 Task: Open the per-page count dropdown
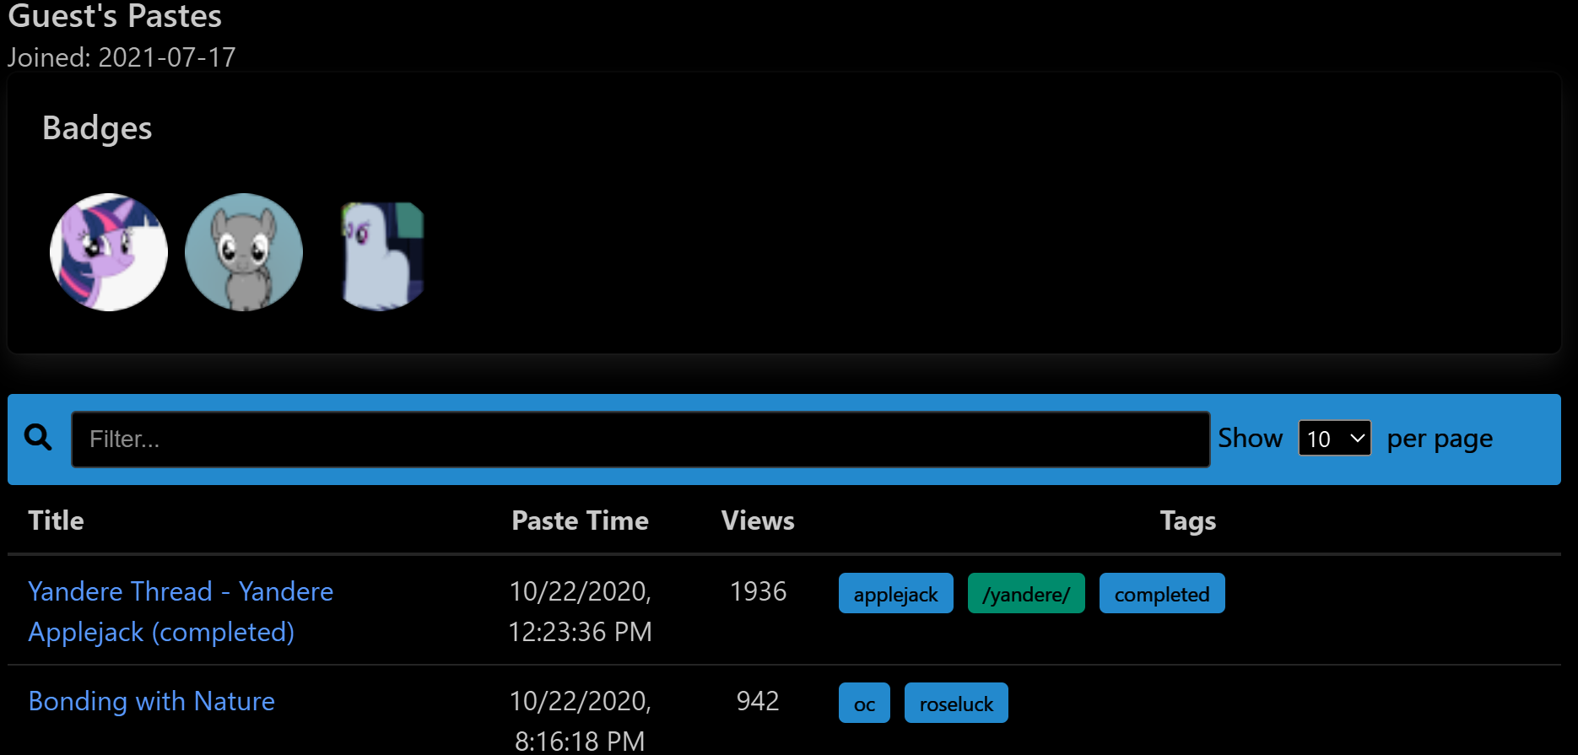(1334, 439)
